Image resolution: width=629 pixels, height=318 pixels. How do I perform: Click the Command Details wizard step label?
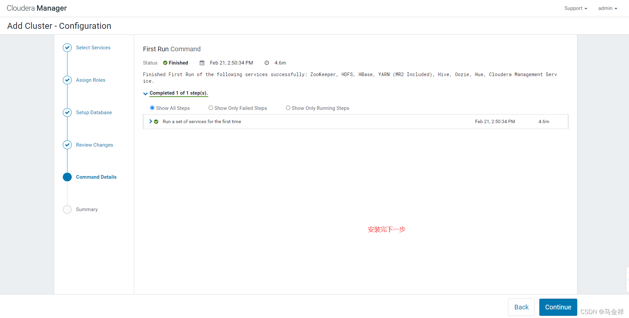[x=96, y=177]
